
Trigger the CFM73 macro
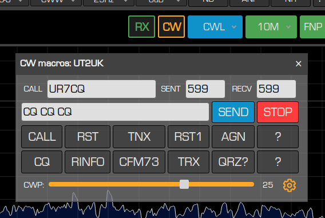click(x=139, y=162)
